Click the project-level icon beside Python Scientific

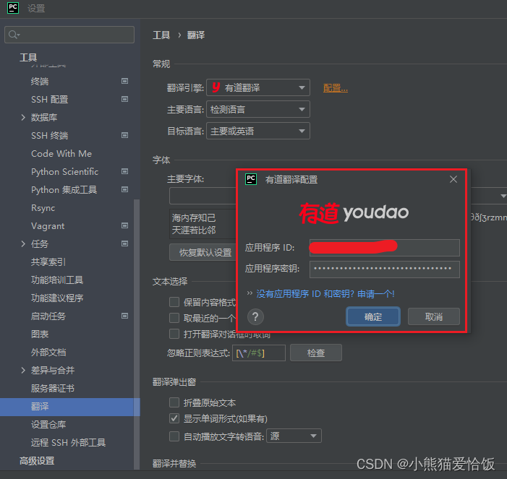[124, 171]
